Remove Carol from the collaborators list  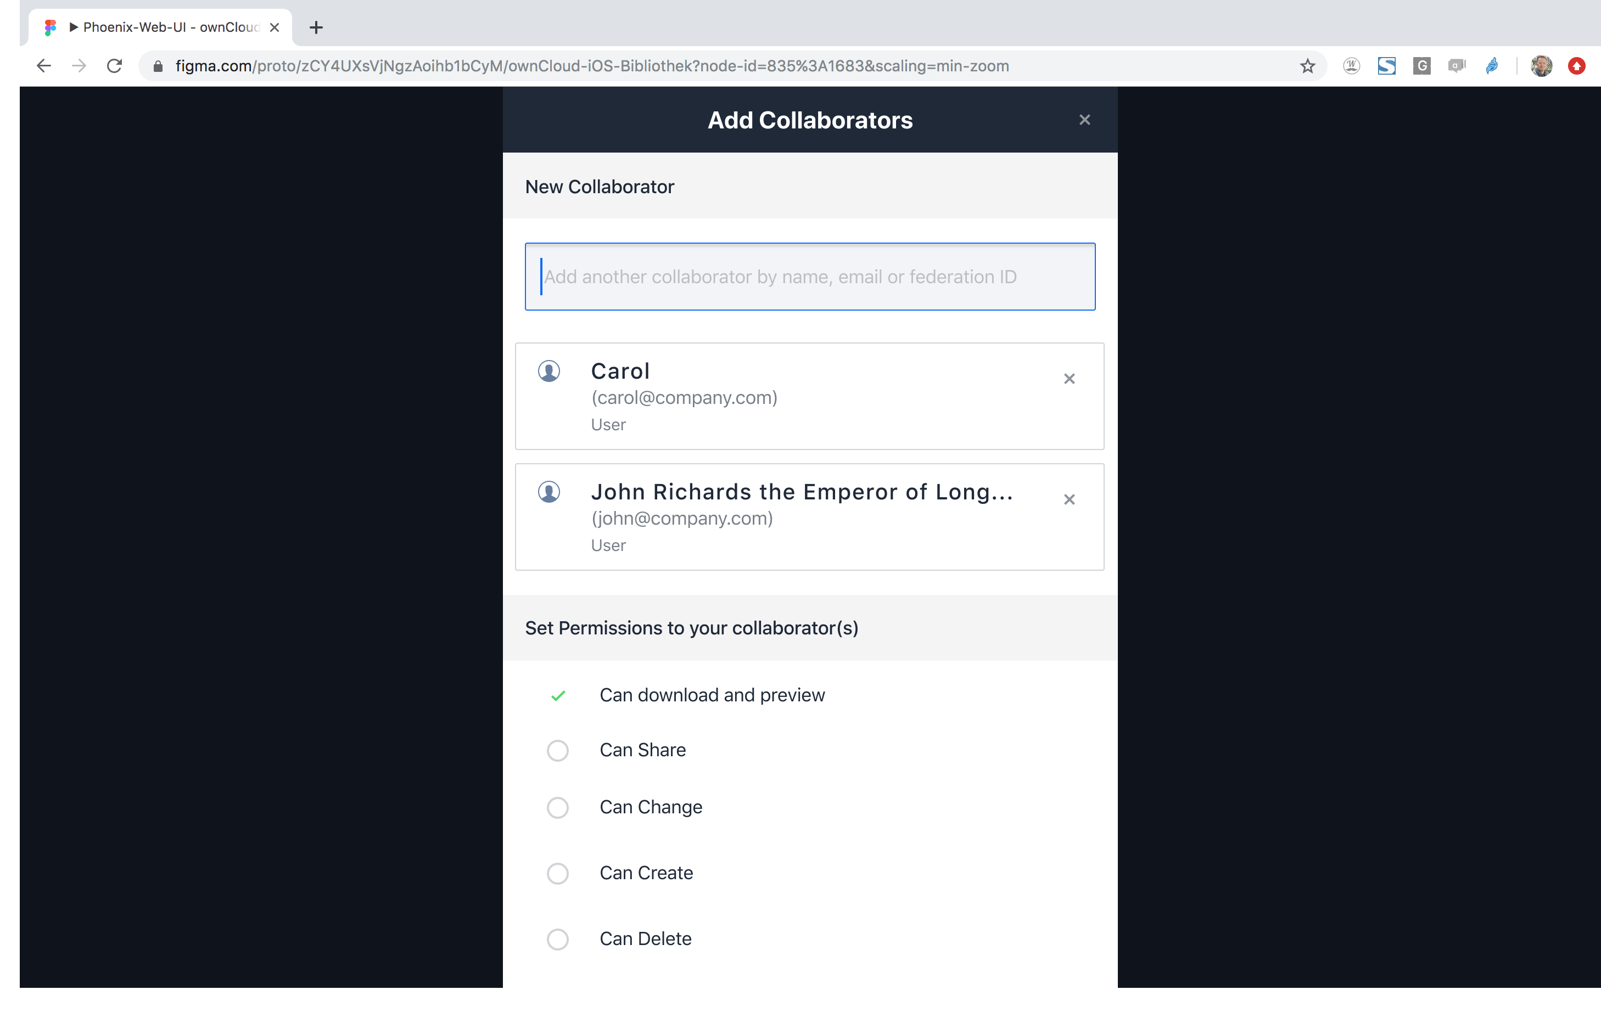click(x=1069, y=379)
